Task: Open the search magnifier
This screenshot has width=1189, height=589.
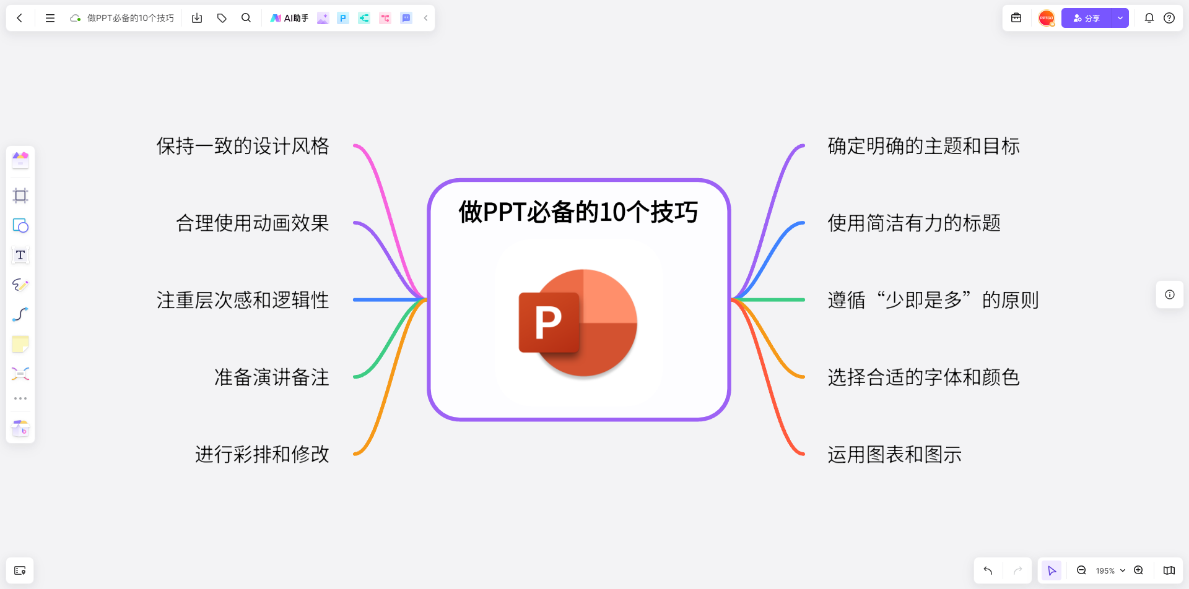Action: pyautogui.click(x=246, y=18)
